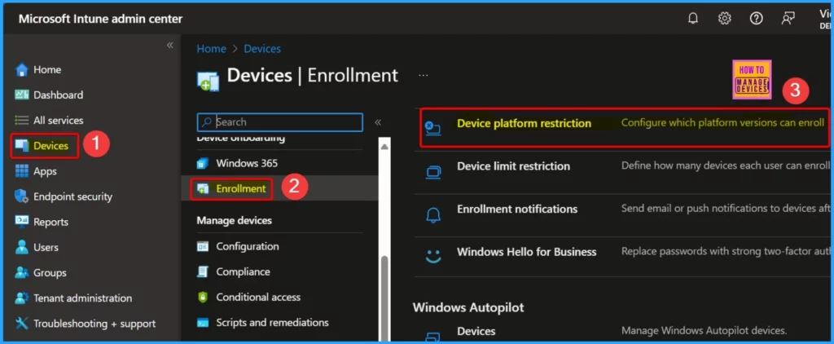The width and height of the screenshot is (834, 344).
Task: Click the Conditional access shield icon
Action: [x=203, y=298]
